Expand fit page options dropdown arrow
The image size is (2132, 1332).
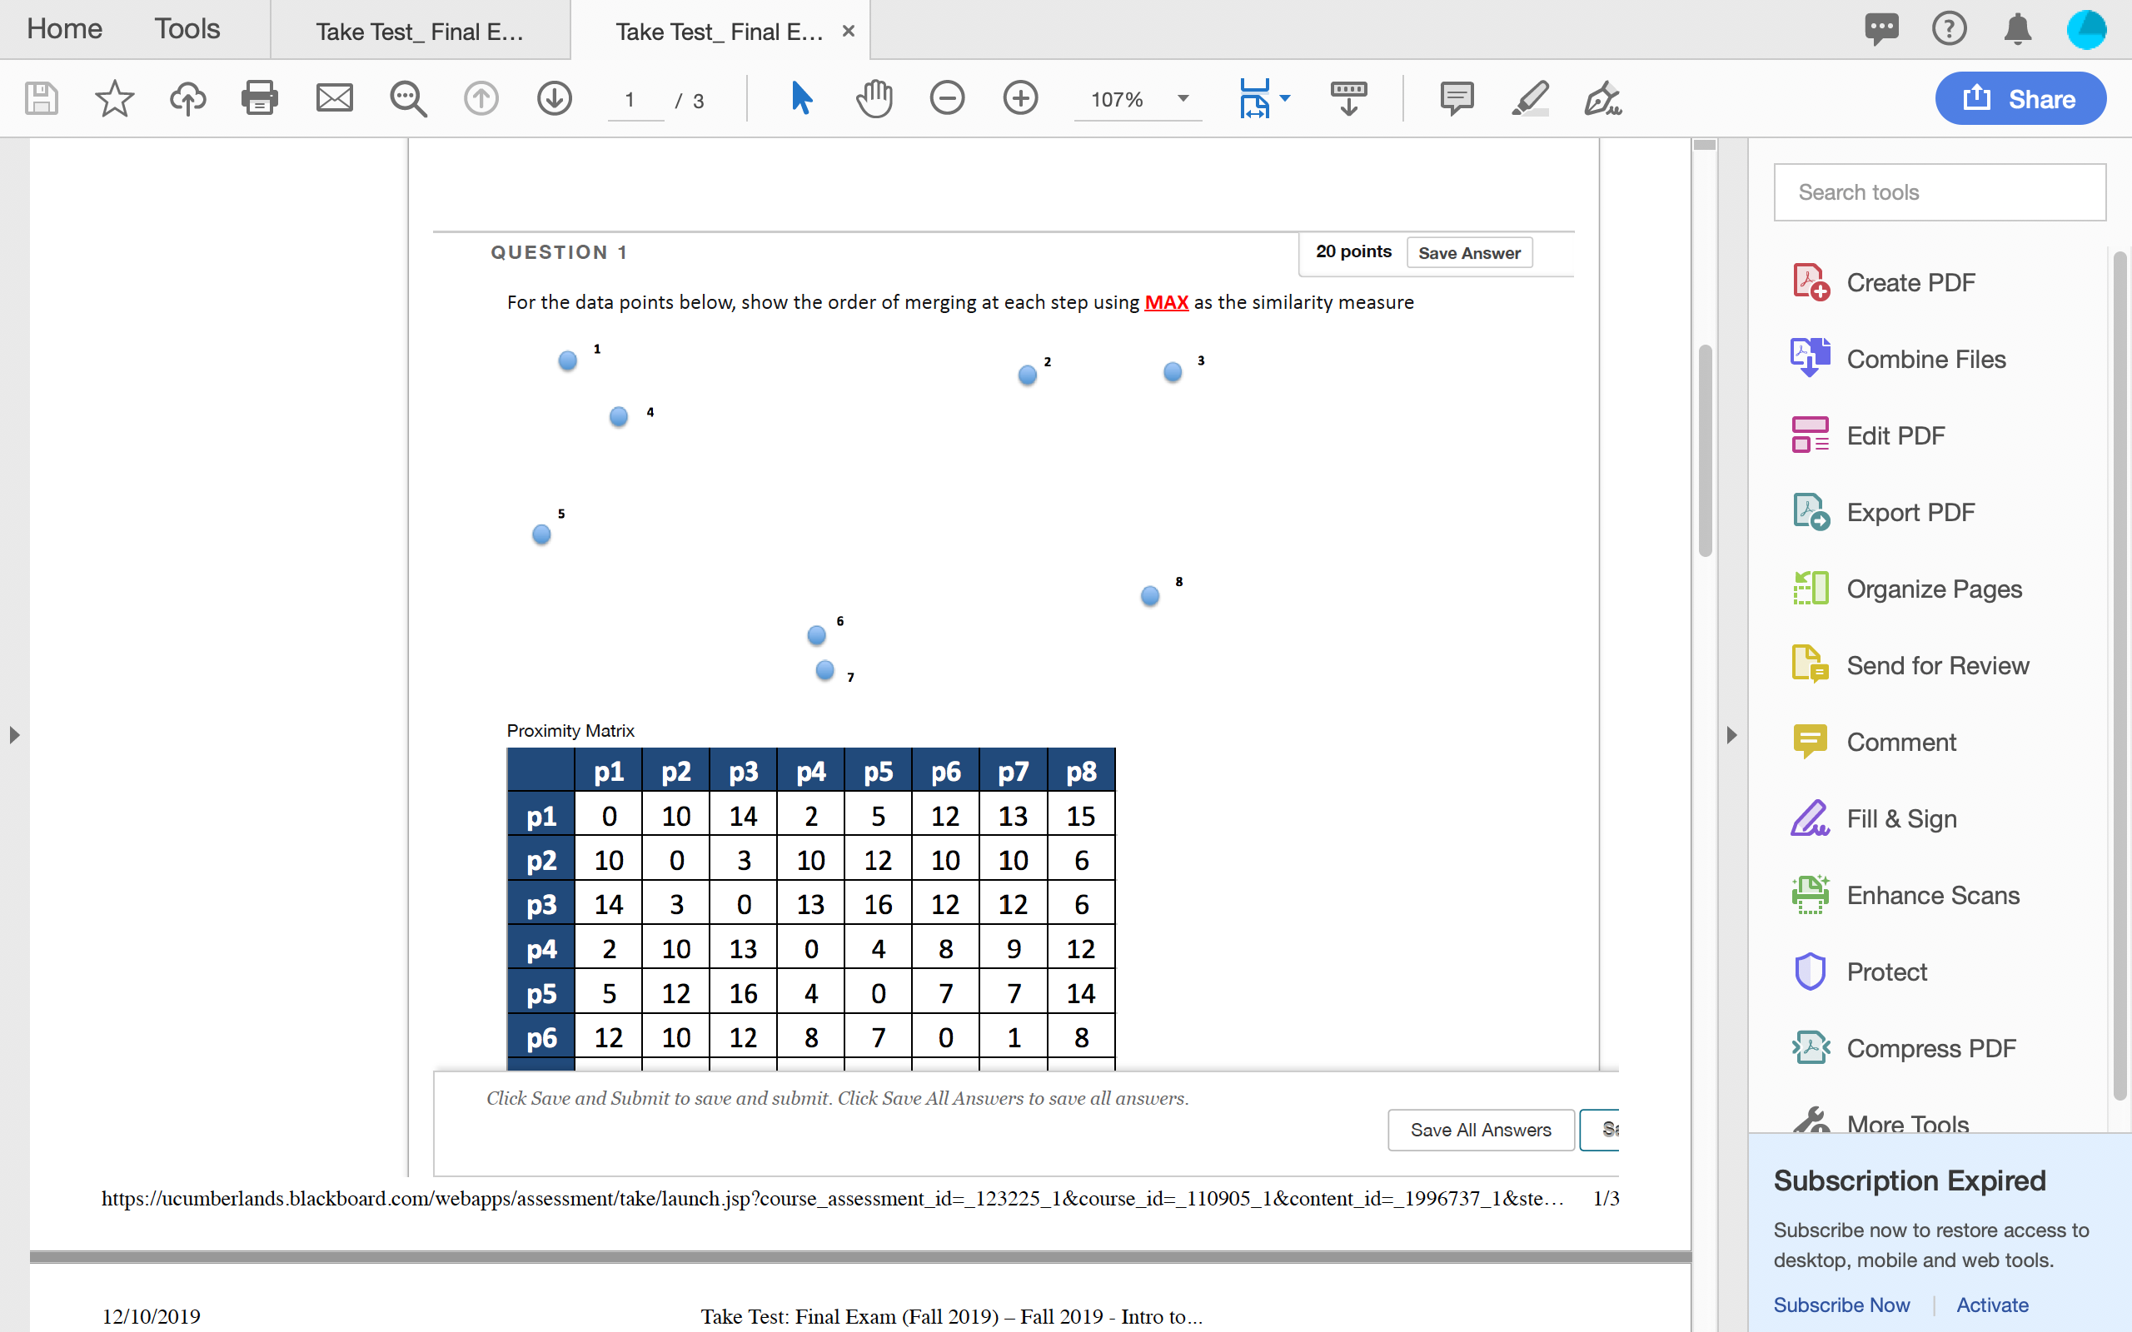(x=1285, y=99)
